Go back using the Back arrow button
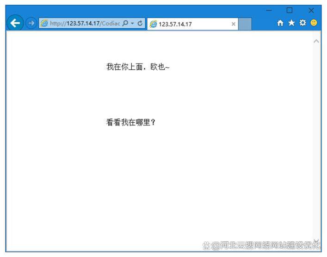The width and height of the screenshot is (327, 257). (x=15, y=23)
